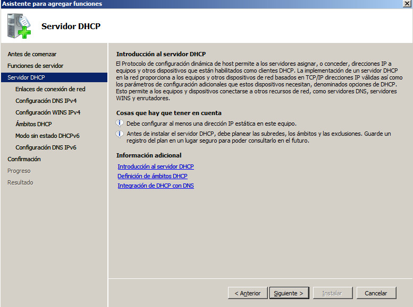Screen dimensions: 413x307
Task: Open the Introducción al servidor DHCP link
Action: [x=156, y=166]
